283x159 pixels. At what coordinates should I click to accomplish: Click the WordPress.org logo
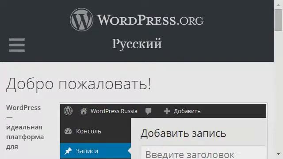tap(137, 20)
